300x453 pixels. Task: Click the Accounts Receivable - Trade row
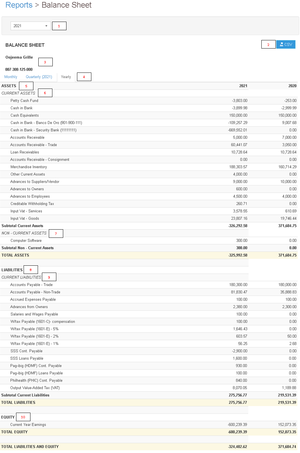[x=34, y=145]
